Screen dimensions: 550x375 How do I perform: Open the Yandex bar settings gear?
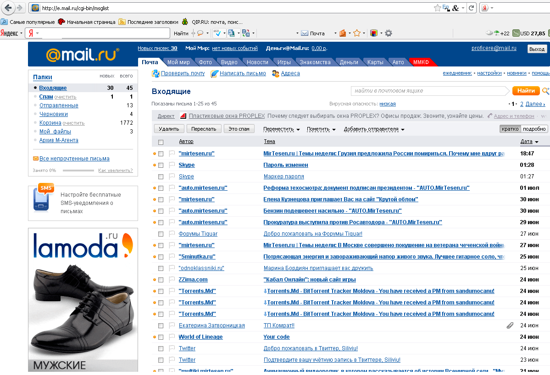tap(388, 33)
